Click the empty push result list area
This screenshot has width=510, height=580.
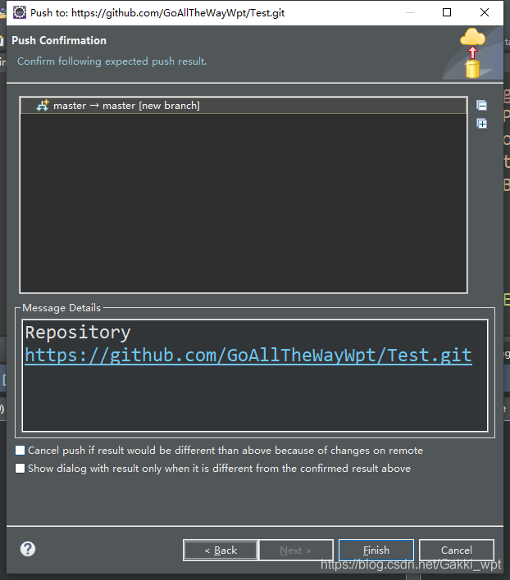[x=244, y=202]
